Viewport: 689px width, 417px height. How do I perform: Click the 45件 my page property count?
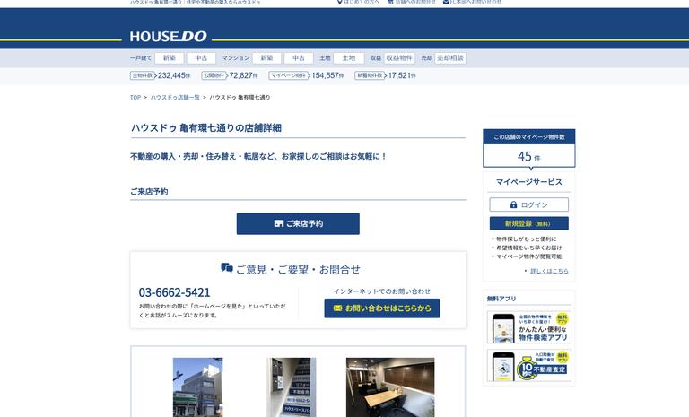click(x=529, y=156)
